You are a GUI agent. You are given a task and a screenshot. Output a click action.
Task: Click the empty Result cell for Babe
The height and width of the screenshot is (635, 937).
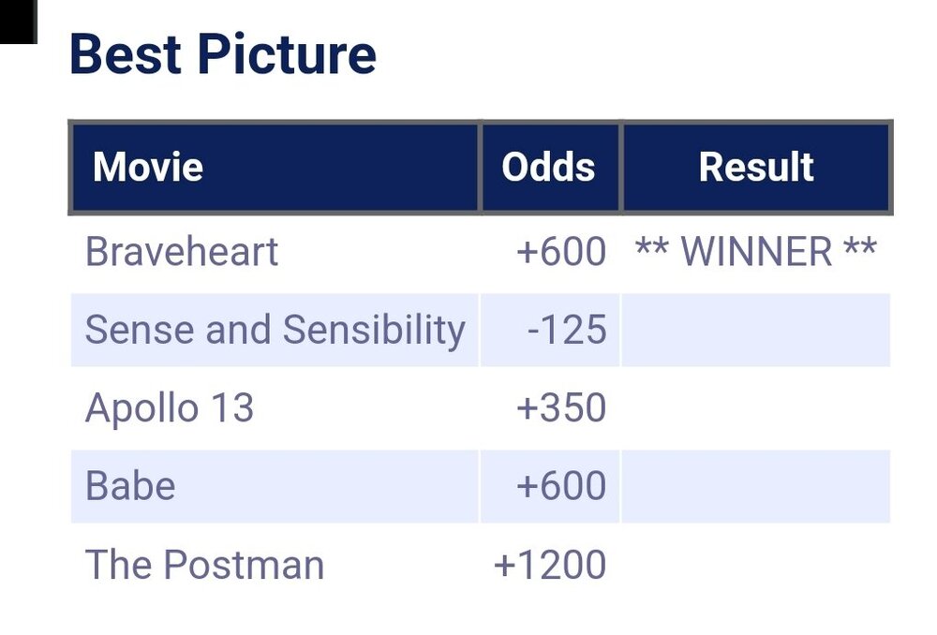pyautogui.click(x=756, y=486)
